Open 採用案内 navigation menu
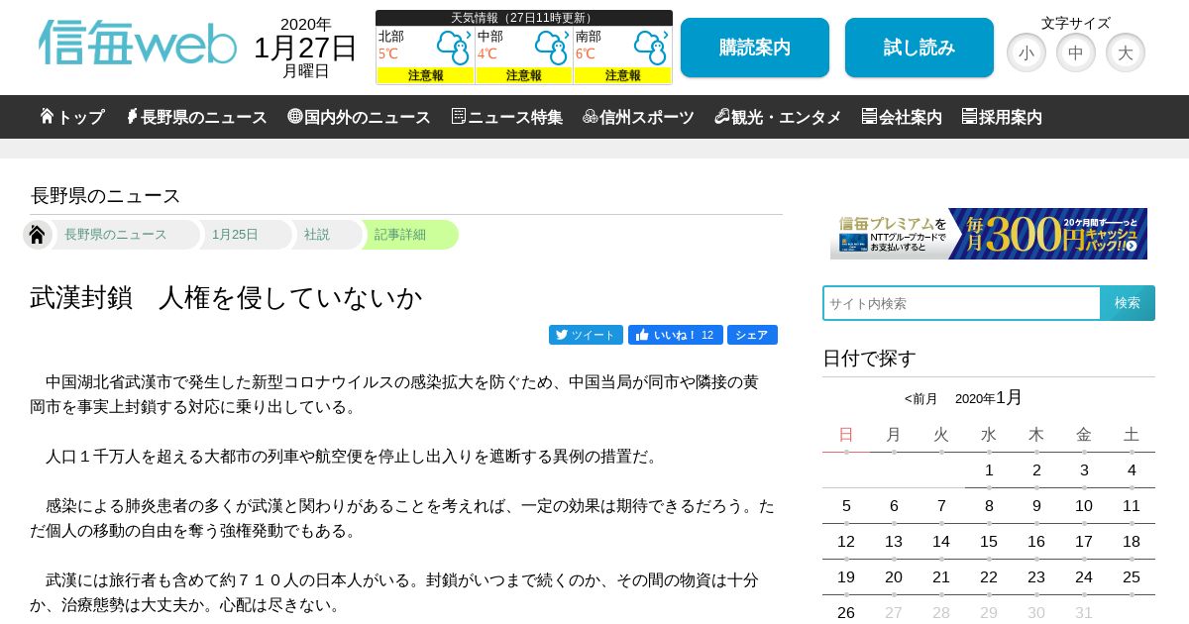This screenshot has height=624, width=1189. [1002, 117]
